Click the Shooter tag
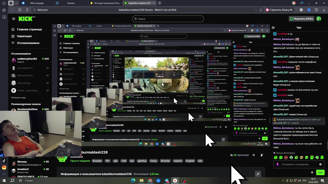The image size is (328, 184). click(165, 161)
